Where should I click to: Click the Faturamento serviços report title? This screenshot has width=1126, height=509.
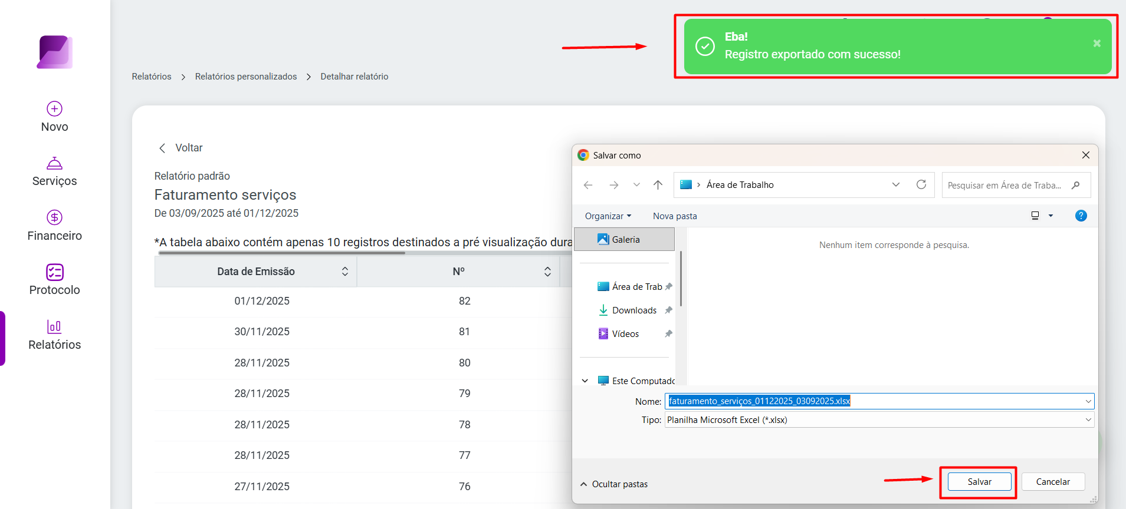tap(225, 195)
